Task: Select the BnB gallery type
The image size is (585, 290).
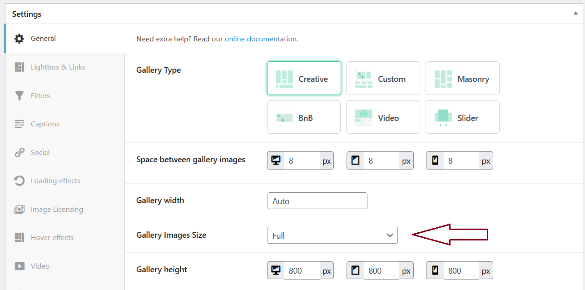Action: [x=304, y=118]
